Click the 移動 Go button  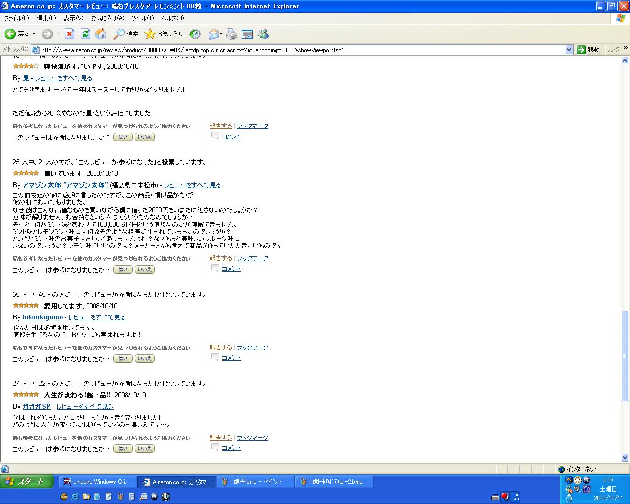(589, 50)
